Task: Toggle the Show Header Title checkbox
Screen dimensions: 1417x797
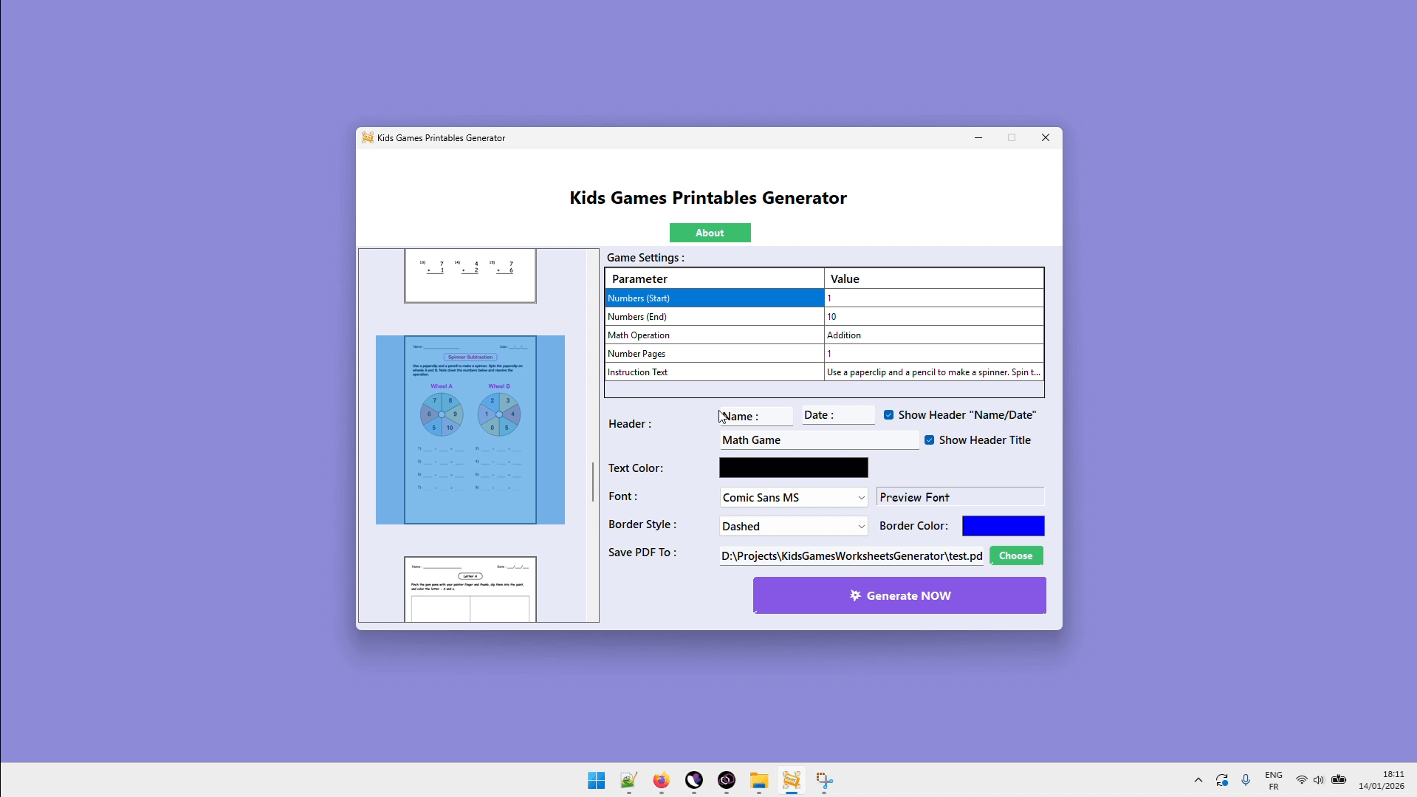Action: point(930,440)
